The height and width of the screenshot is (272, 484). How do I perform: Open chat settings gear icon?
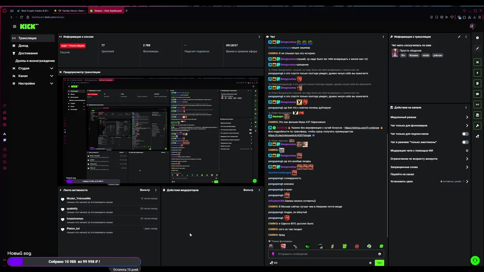pos(370,263)
